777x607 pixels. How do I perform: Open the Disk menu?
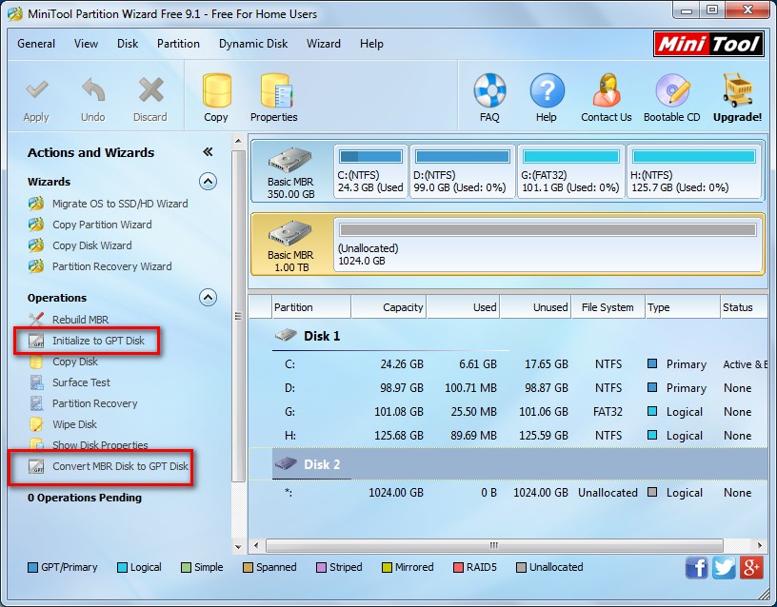pyautogui.click(x=128, y=44)
